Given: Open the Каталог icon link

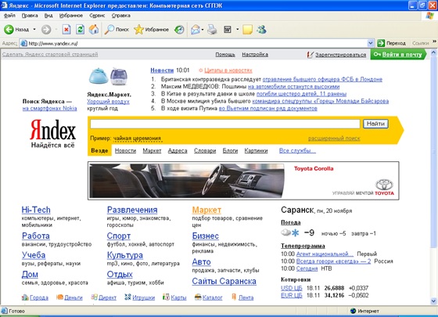Looking at the screenshot, I should [209, 297].
